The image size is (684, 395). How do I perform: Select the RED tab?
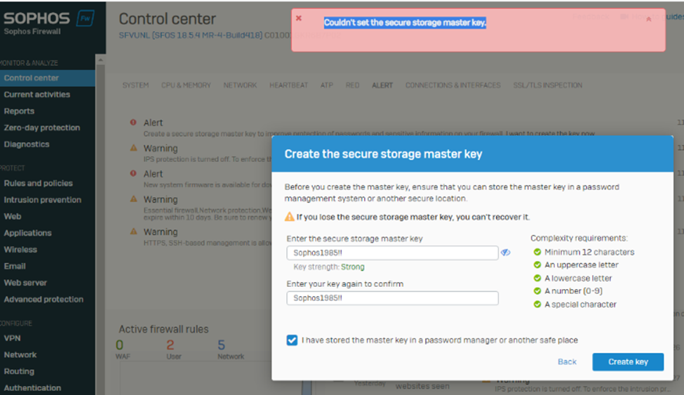click(352, 85)
